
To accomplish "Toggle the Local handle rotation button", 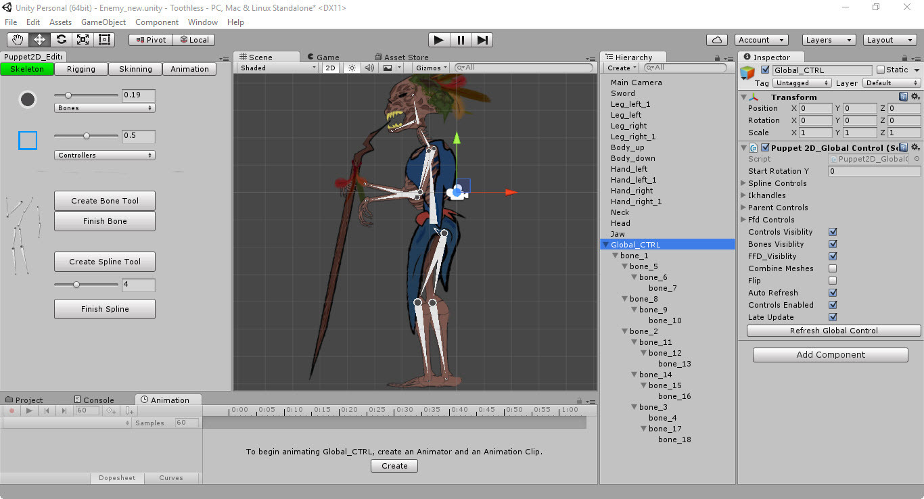I will click(193, 40).
